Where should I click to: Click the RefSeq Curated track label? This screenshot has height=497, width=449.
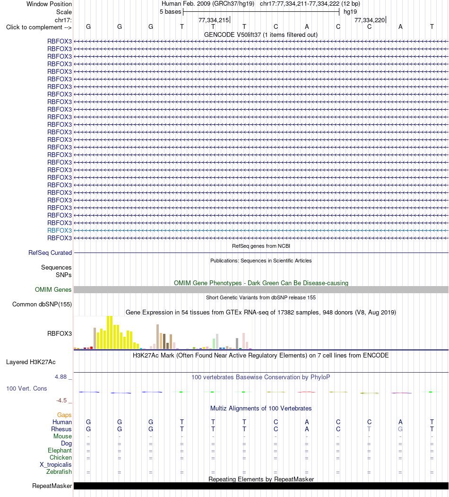(x=50, y=253)
